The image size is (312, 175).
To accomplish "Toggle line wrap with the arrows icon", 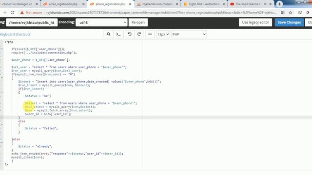I will tap(150, 35).
